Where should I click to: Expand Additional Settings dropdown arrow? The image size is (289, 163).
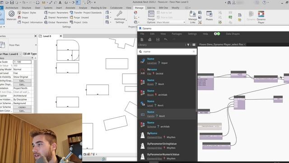[126, 20]
